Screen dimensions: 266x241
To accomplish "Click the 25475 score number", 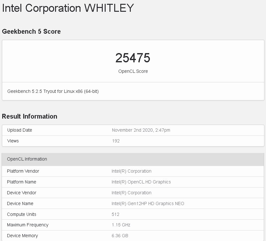I will (133, 58).
